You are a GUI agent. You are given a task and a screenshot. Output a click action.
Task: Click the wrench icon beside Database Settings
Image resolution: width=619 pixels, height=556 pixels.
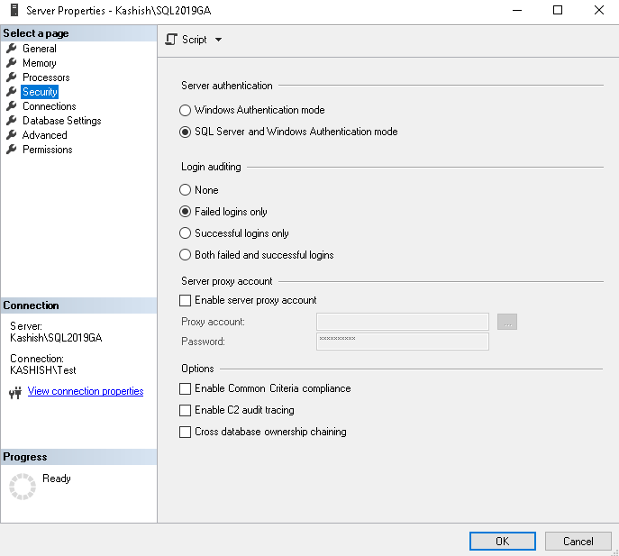pyautogui.click(x=12, y=121)
